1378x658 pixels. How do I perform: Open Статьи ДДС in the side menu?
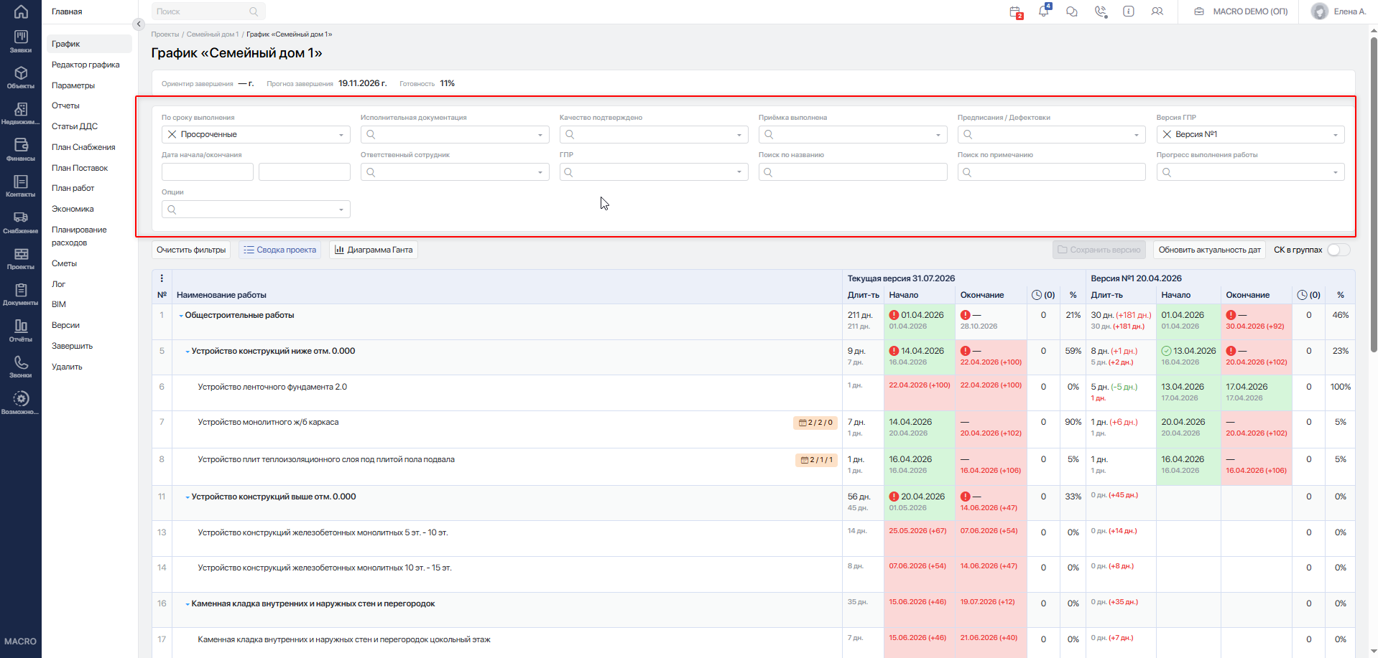click(x=75, y=126)
